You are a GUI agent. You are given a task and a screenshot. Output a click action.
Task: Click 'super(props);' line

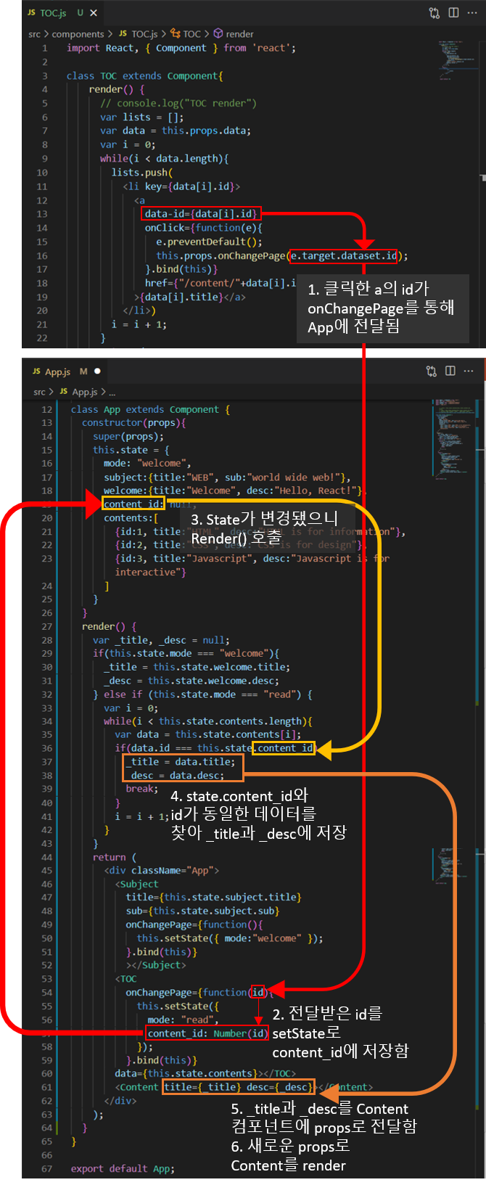pyautogui.click(x=128, y=436)
